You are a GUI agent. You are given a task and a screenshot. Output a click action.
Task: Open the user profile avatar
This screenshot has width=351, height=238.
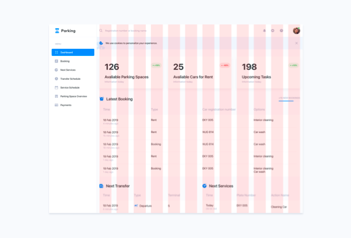(x=296, y=31)
